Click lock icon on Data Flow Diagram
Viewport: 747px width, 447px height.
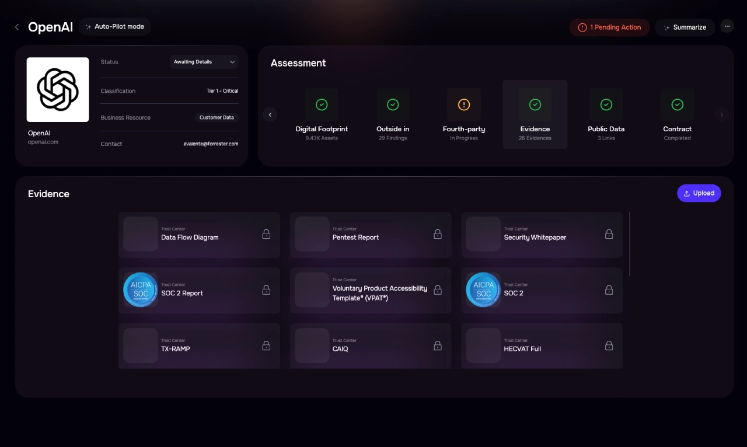[x=266, y=234]
